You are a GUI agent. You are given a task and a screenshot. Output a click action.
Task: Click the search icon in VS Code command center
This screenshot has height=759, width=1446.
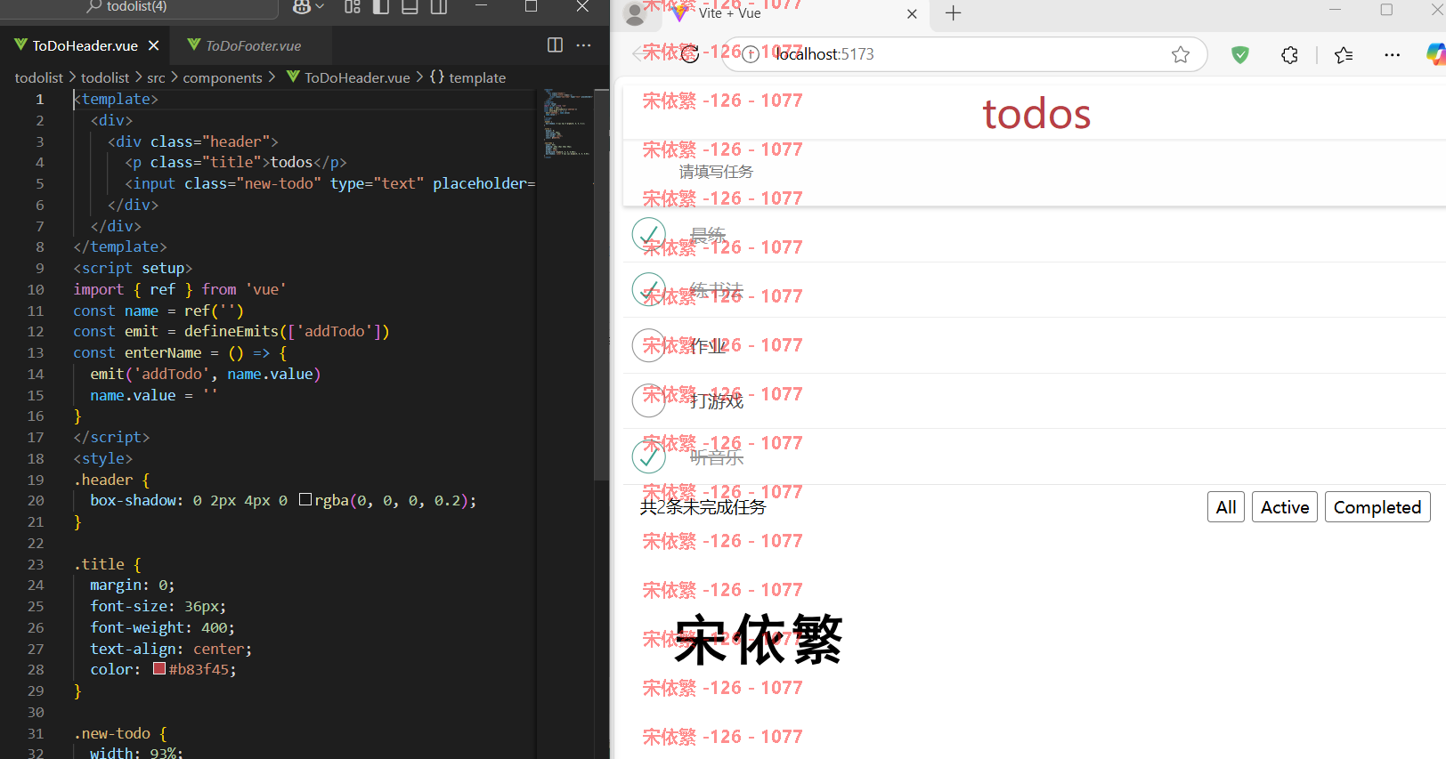(93, 6)
